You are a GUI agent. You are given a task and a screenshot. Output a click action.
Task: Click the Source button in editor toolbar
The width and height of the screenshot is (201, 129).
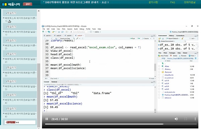click(x=145, y=38)
